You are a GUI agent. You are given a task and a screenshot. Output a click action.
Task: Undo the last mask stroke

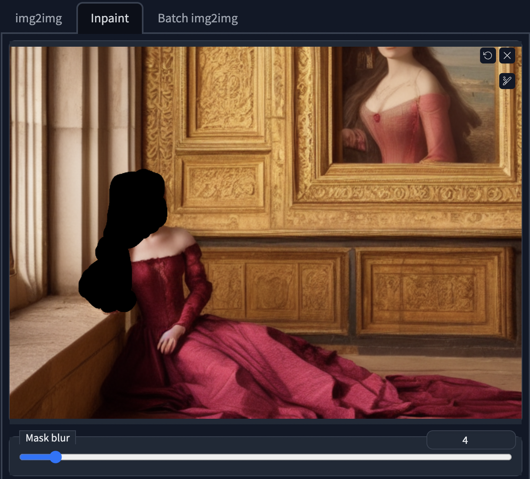click(488, 55)
